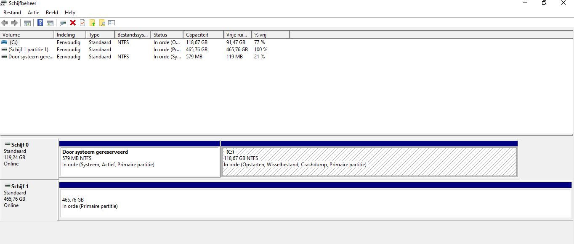Click the 119 MB free space cell
Screen dimensions: 574x244
[234, 57]
